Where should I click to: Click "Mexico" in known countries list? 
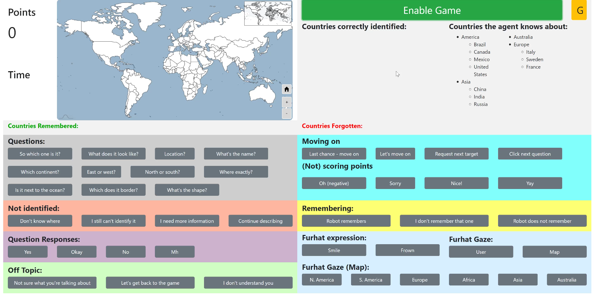click(481, 59)
